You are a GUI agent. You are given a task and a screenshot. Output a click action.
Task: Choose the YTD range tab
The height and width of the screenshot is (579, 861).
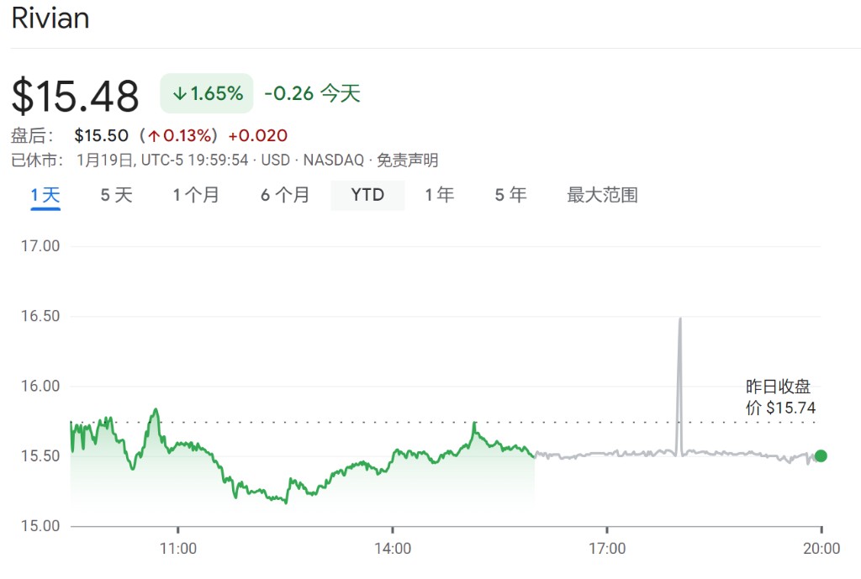coord(367,195)
